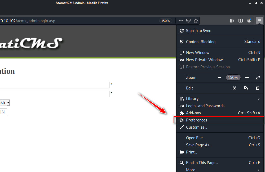Open the language dropdown on the login form

pos(5,103)
